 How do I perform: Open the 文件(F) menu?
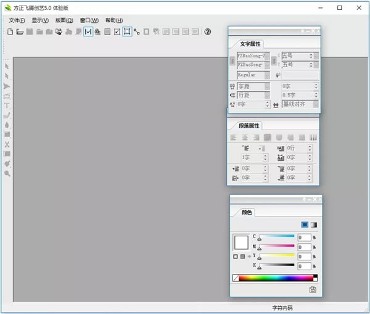pyautogui.click(x=16, y=20)
